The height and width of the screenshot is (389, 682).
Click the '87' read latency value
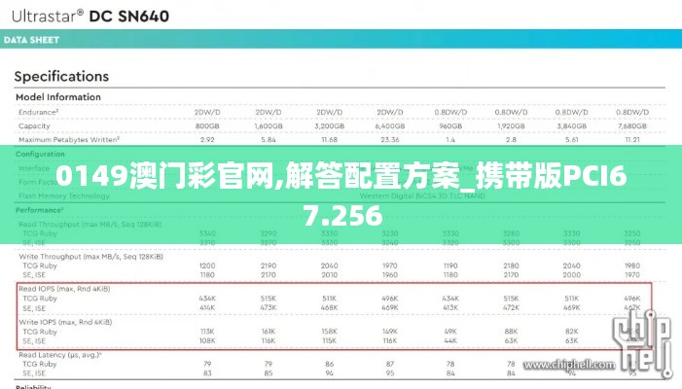(390, 365)
